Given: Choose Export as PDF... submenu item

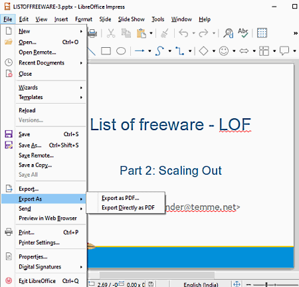Looking at the screenshot, I should coord(126,198).
